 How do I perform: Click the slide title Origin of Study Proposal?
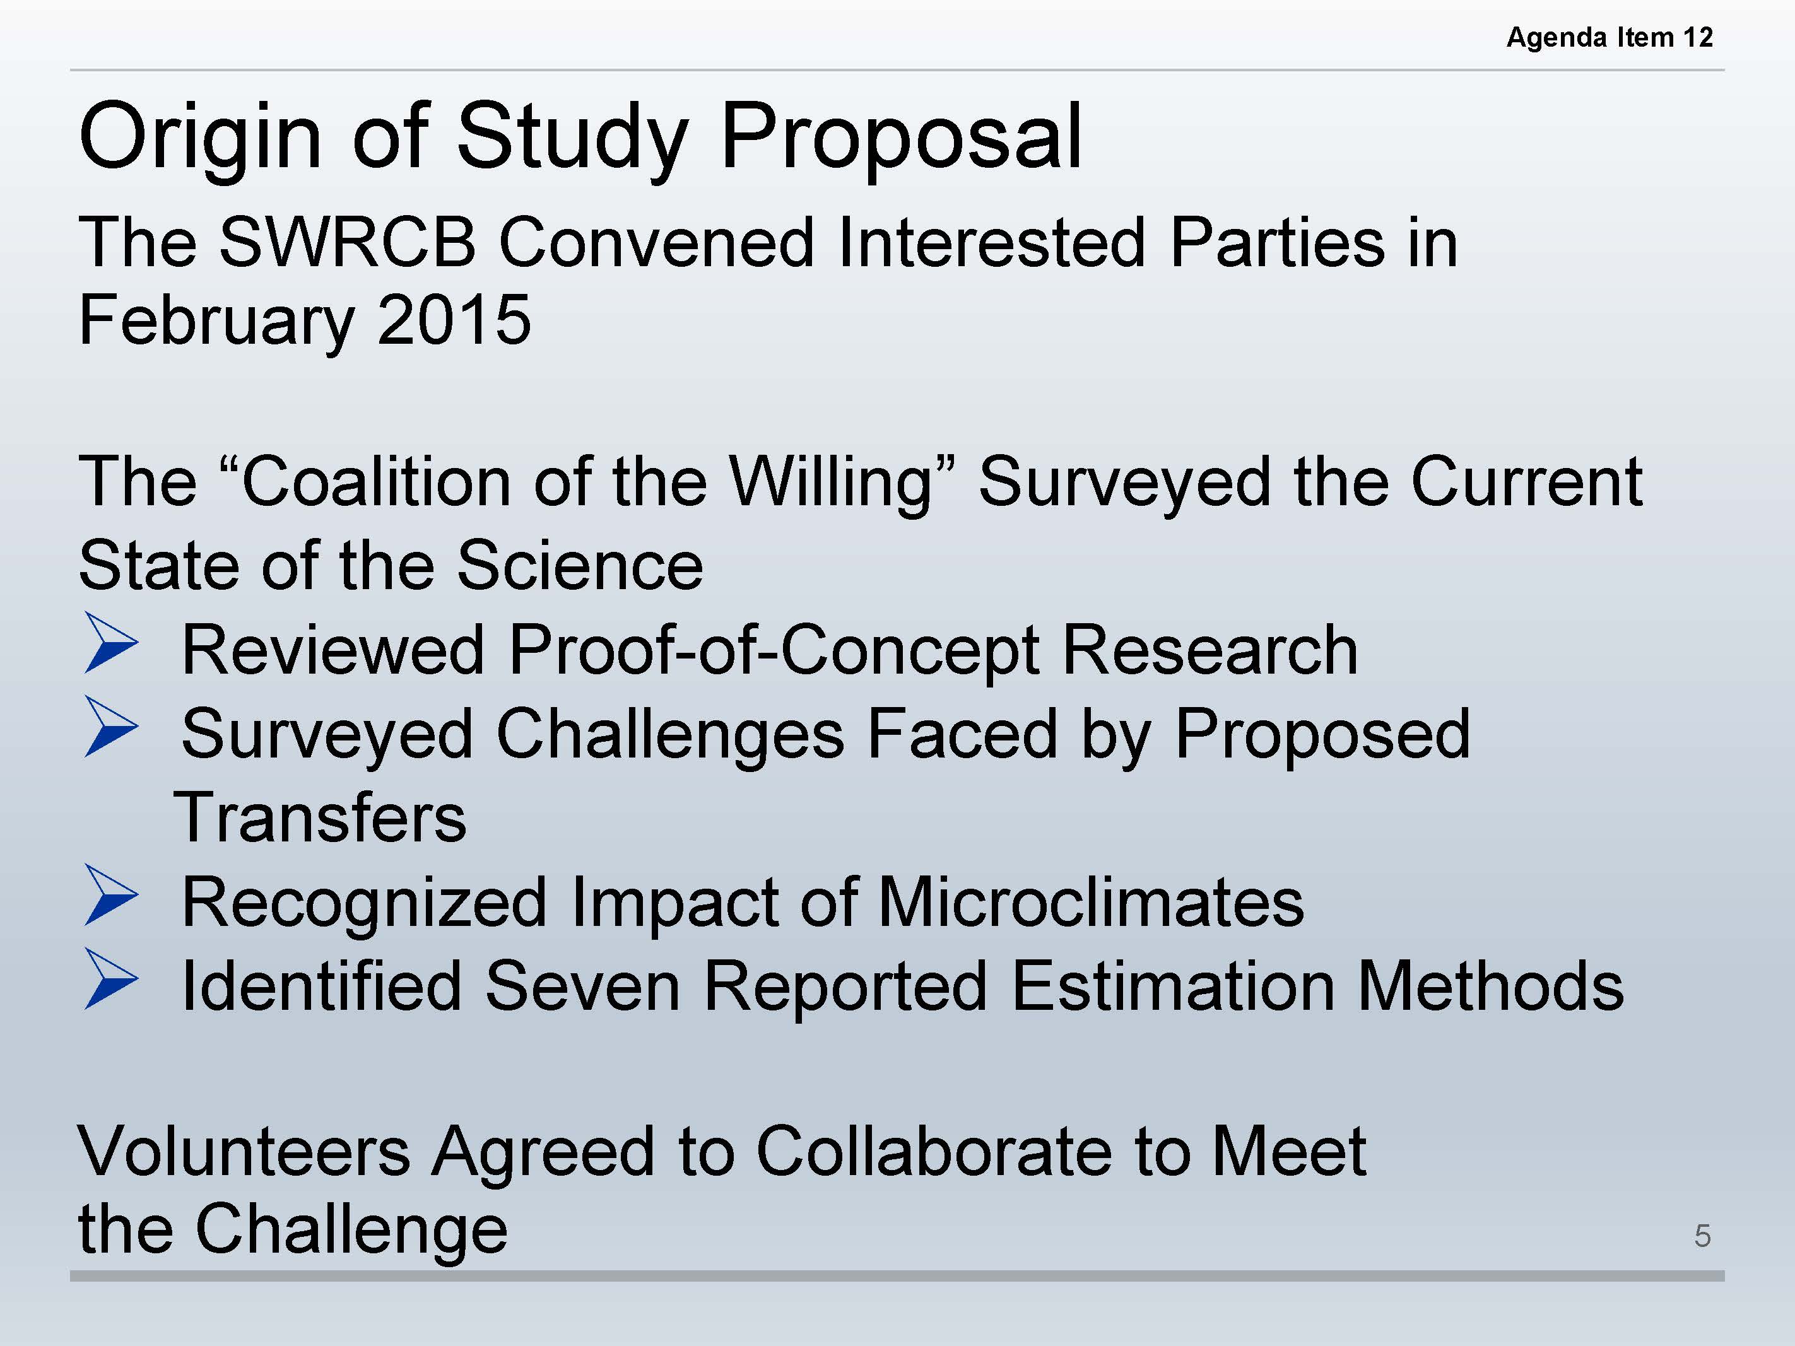point(580,137)
